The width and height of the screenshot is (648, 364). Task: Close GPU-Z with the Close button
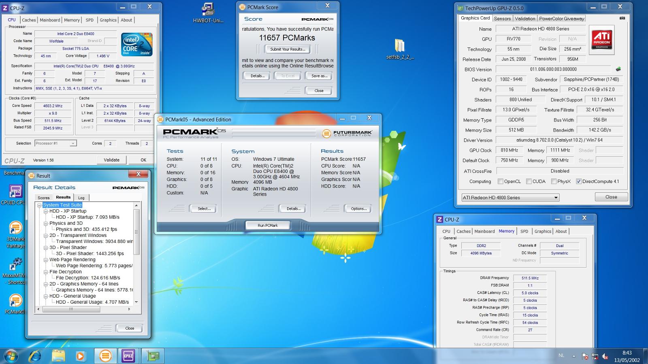tap(611, 197)
